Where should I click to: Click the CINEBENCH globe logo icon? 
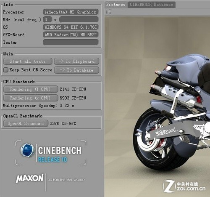pyautogui.click(x=27, y=150)
